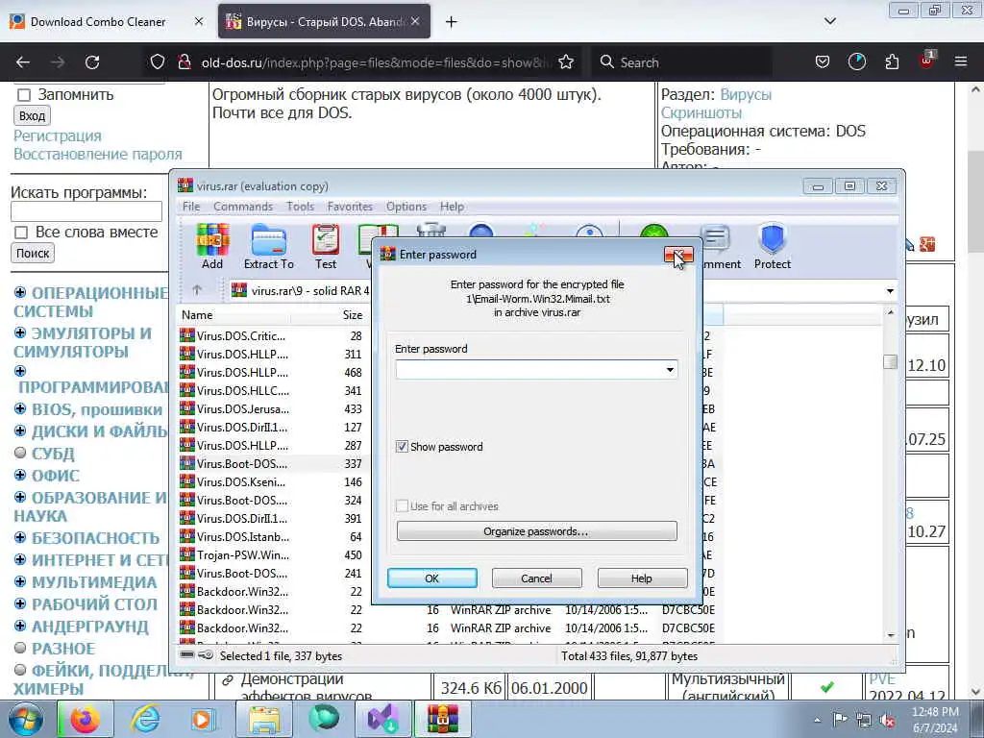The image size is (984, 738).
Task: Click the up-one-level arrow in WinRAR
Action: tap(196, 290)
